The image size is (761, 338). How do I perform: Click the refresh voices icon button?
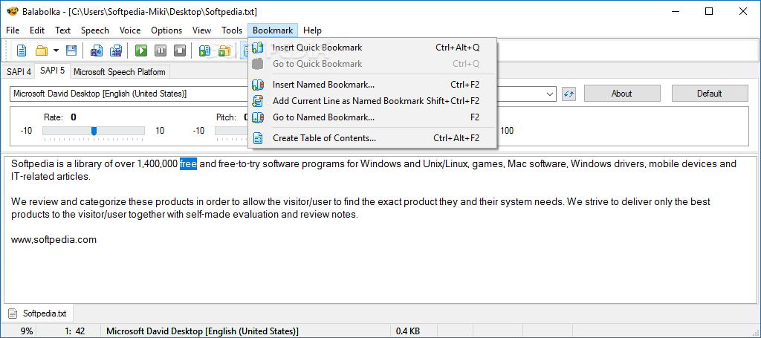pos(569,94)
